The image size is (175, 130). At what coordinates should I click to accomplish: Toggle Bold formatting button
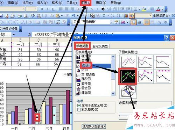click(x=42, y=9)
